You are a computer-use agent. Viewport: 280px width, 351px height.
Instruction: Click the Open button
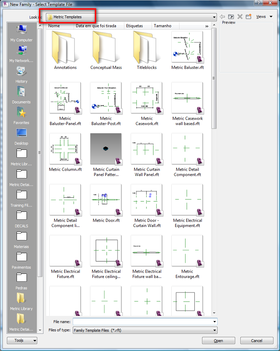pos(218,340)
